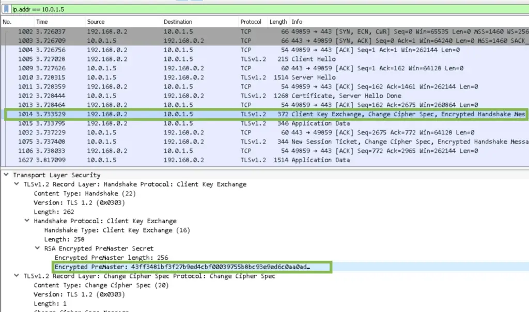Select the Length: 262 field
Image resolution: width=529 pixels, height=312 pixels.
tap(54, 211)
